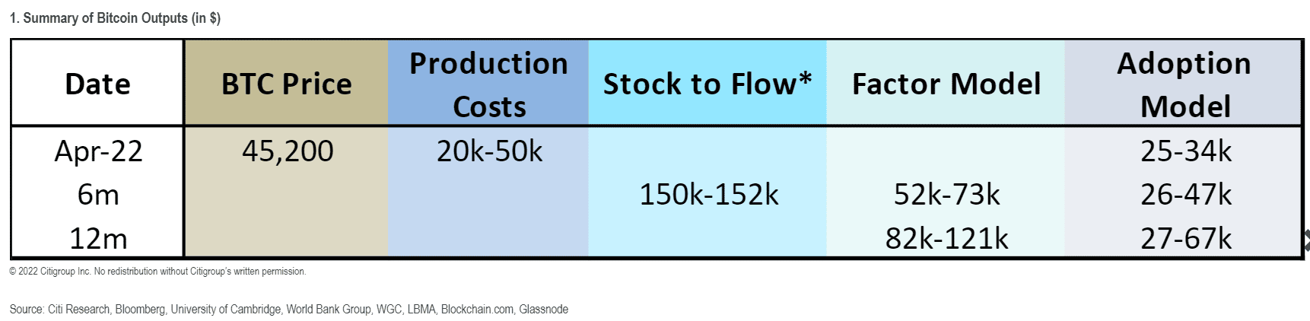
Task: Click the Summary of Bitcoin Outputs title
Action: 115,18
